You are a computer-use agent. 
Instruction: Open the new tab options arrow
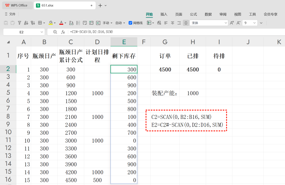click(x=105, y=6)
